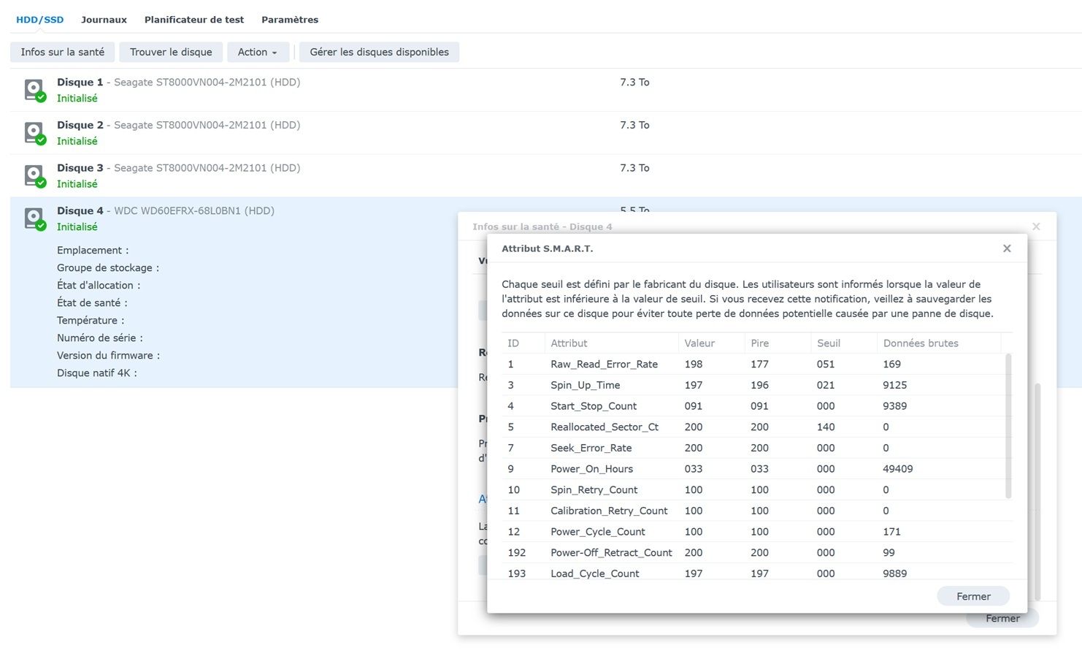Select the Reallocated_Sector_Ct attribute row
Image resolution: width=1082 pixels, height=656 pixels.
(753, 427)
